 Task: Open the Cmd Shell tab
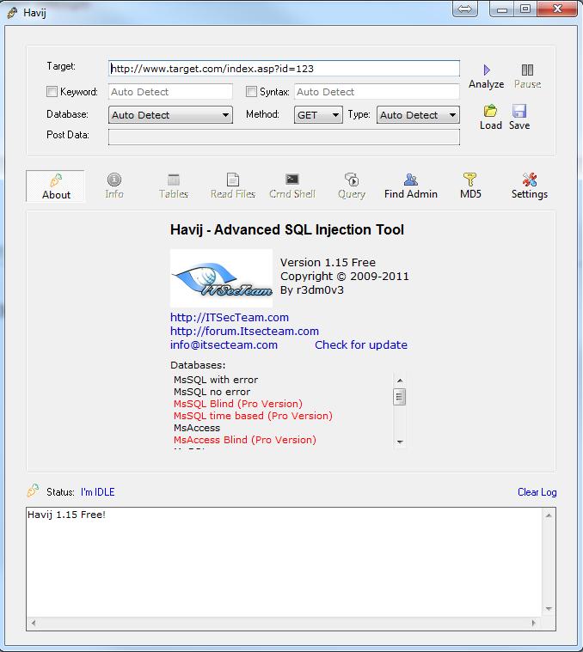point(292,186)
